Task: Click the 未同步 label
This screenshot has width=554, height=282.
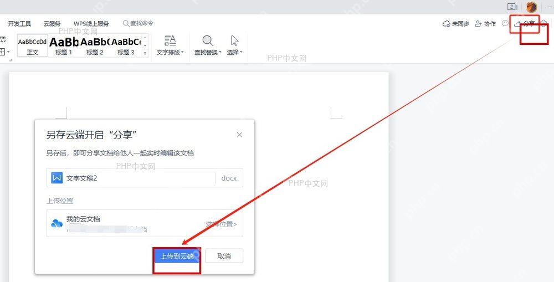Action: pyautogui.click(x=460, y=24)
